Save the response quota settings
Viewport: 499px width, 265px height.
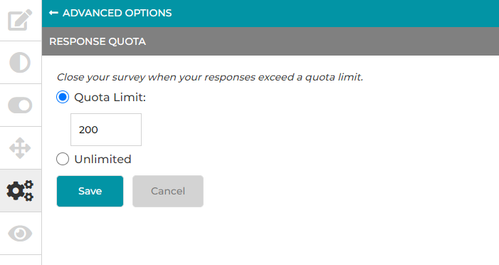(90, 191)
